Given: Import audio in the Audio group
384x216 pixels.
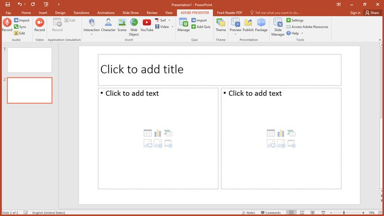Looking at the screenshot, I should coord(22,20).
